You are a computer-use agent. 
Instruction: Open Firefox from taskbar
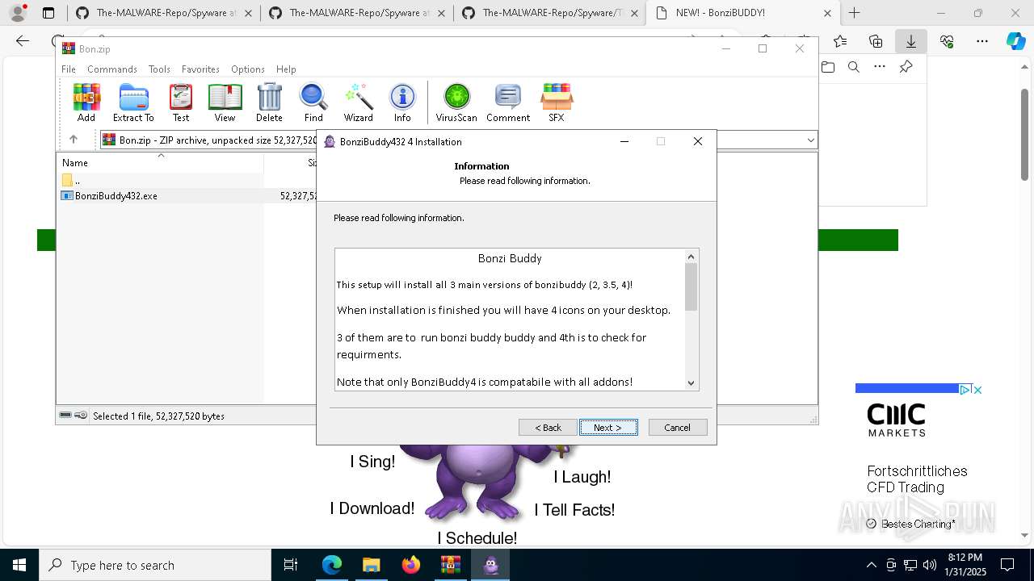[411, 565]
